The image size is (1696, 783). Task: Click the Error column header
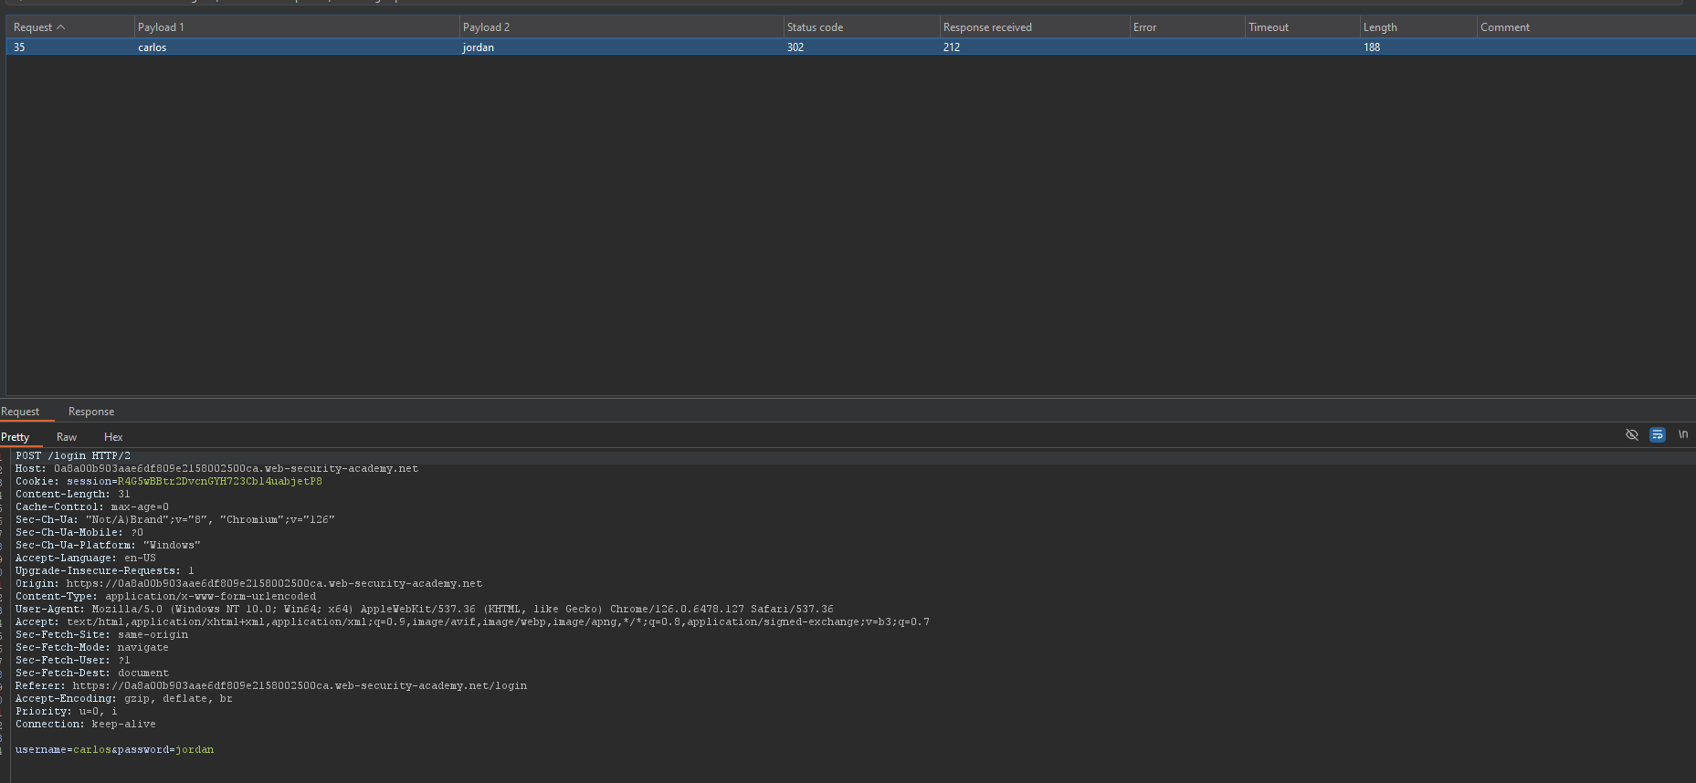(x=1144, y=27)
